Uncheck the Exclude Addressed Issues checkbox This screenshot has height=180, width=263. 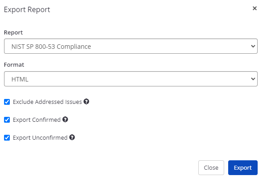(x=7, y=102)
